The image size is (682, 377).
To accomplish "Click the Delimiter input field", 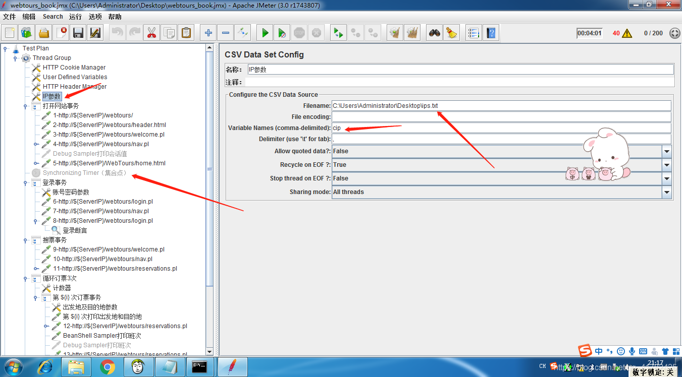I will tap(501, 139).
